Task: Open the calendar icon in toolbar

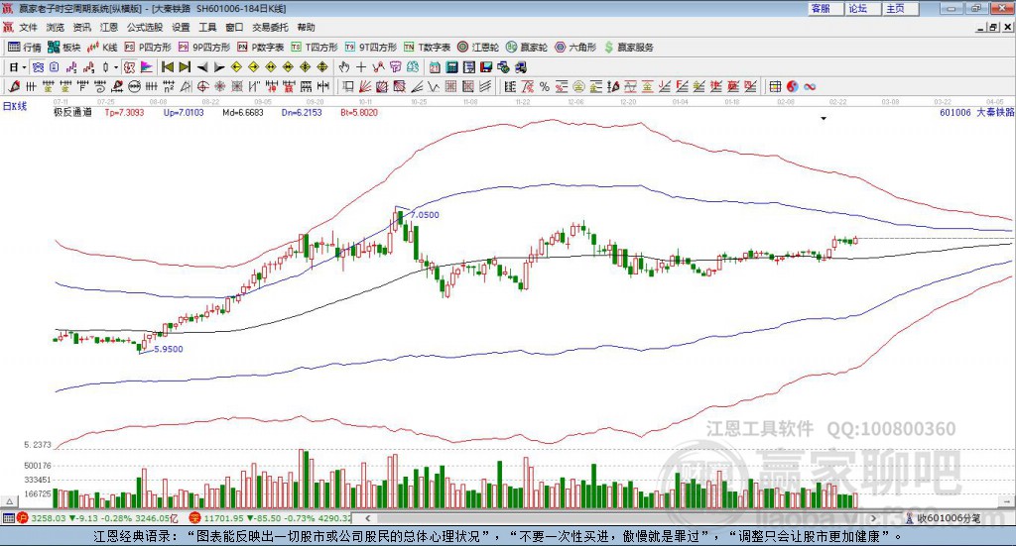Action: [x=435, y=67]
